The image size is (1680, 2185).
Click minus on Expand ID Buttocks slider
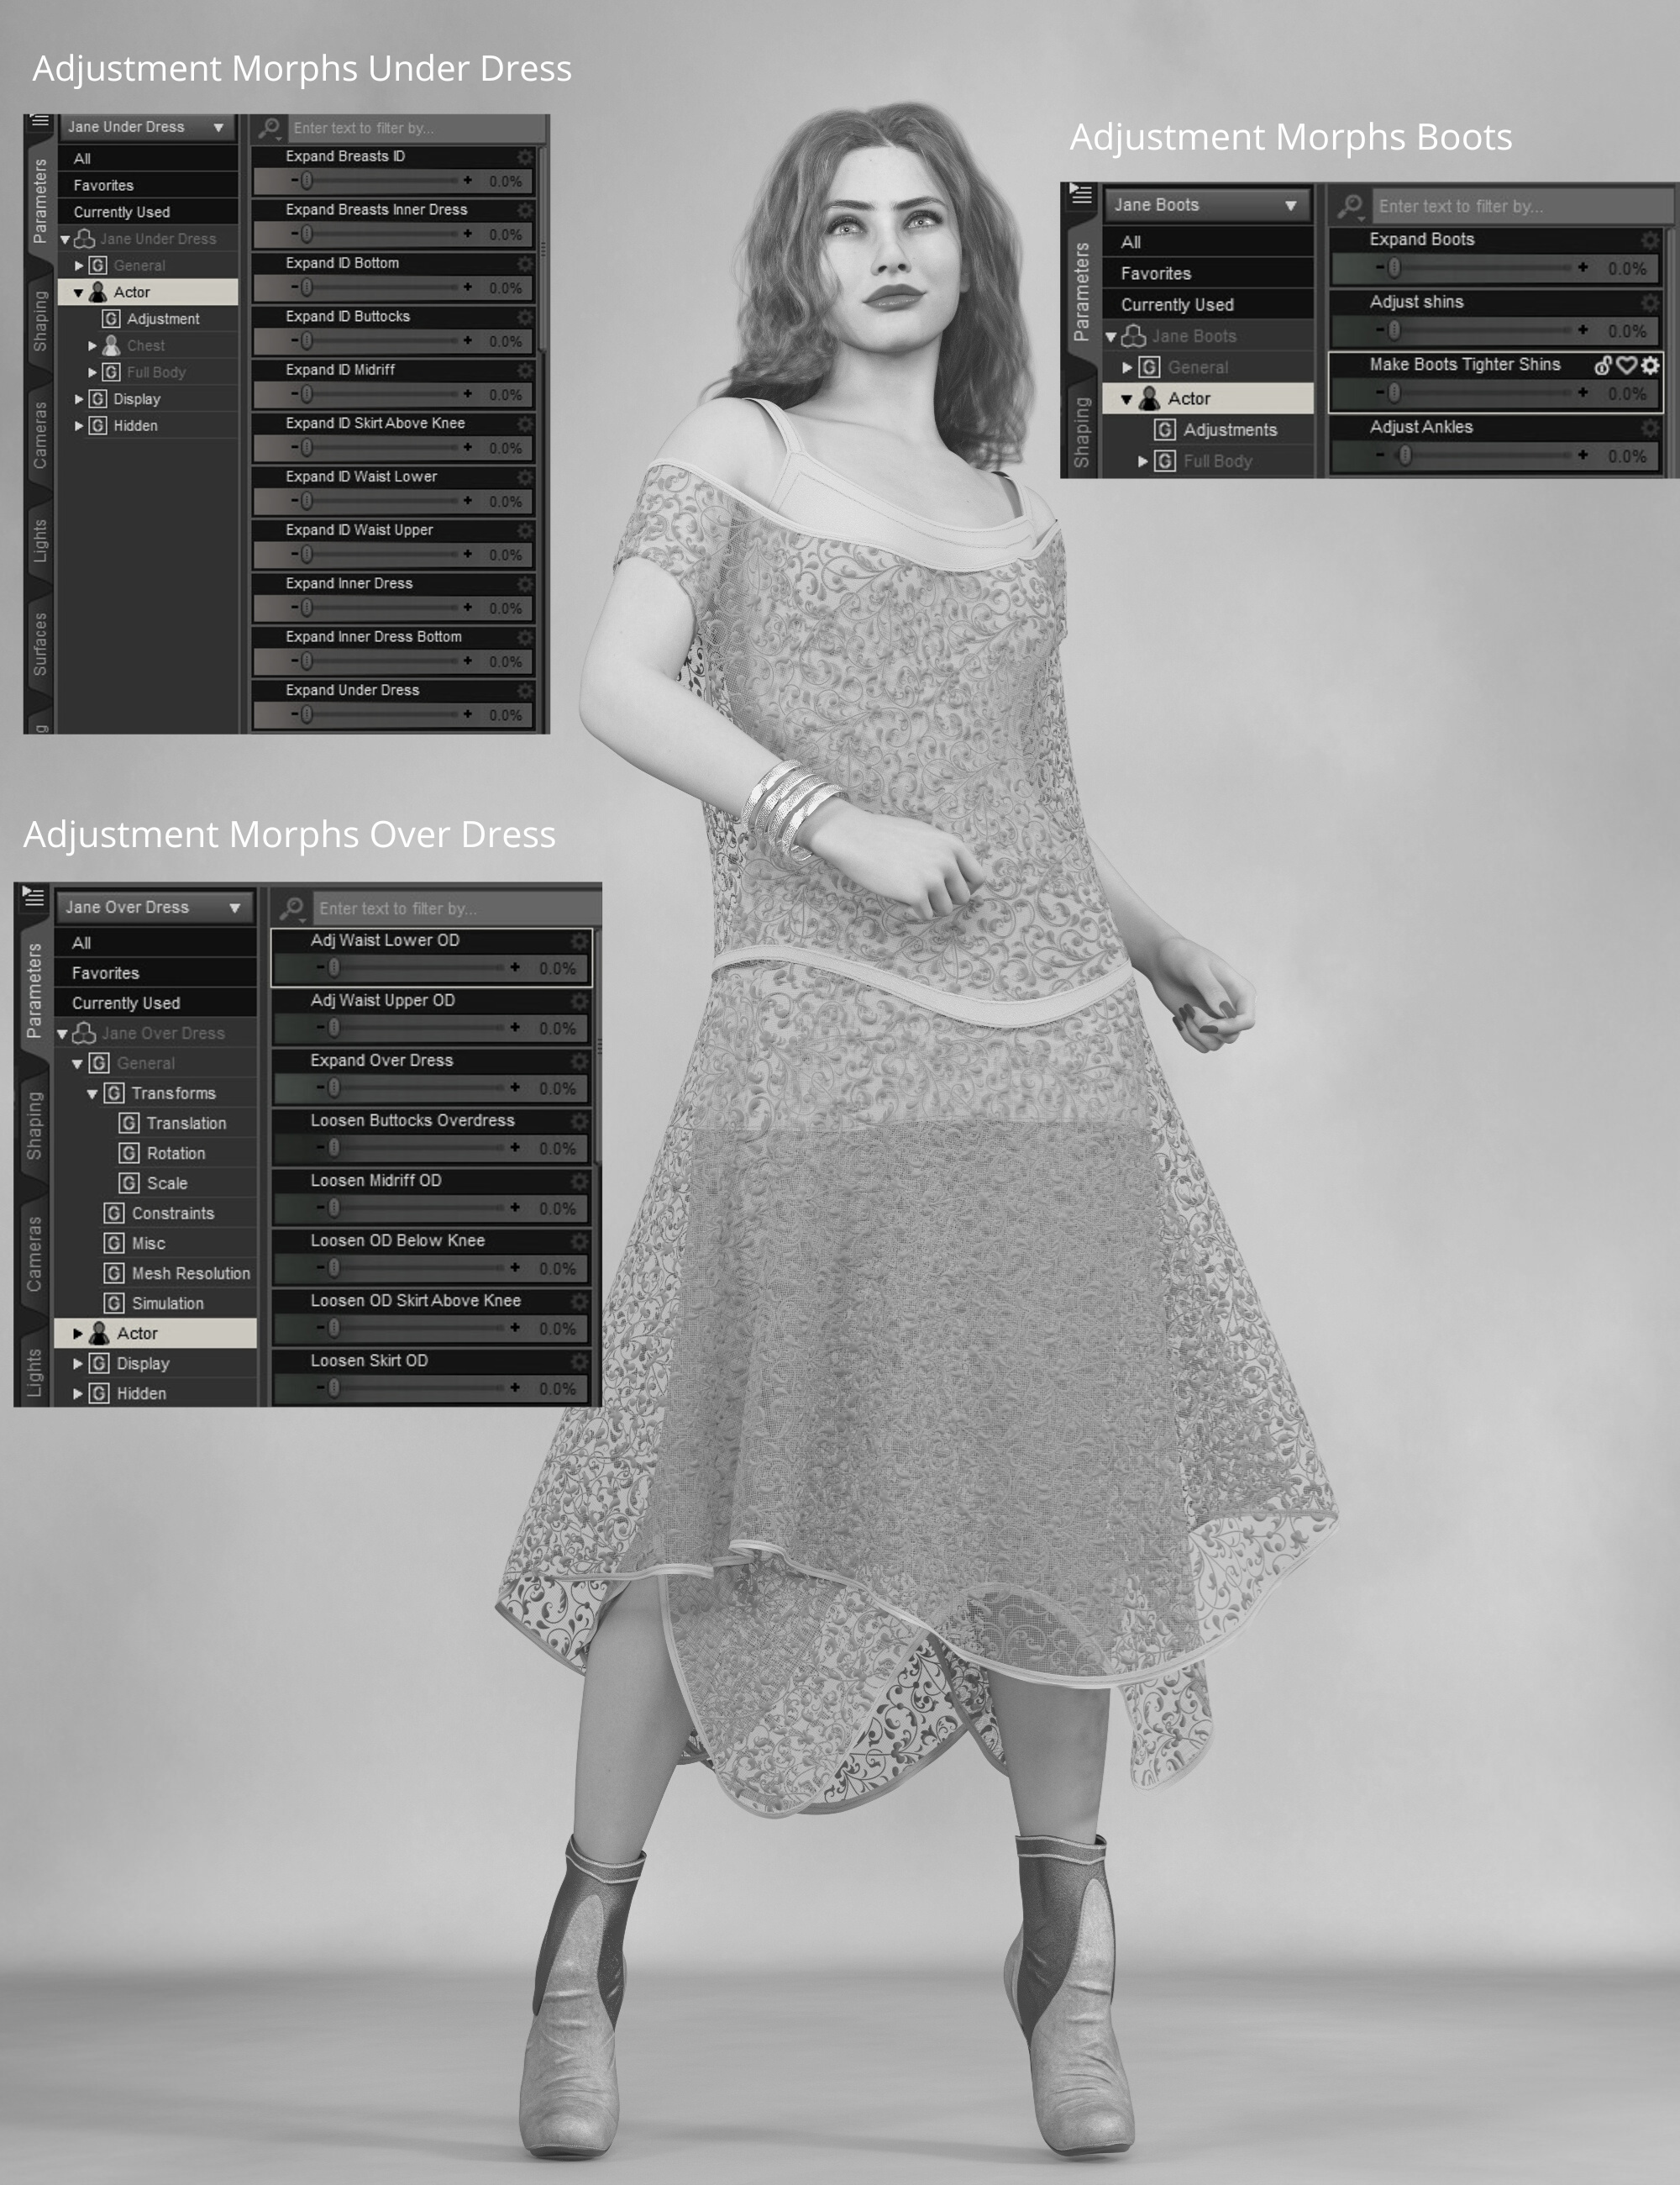pos(295,340)
